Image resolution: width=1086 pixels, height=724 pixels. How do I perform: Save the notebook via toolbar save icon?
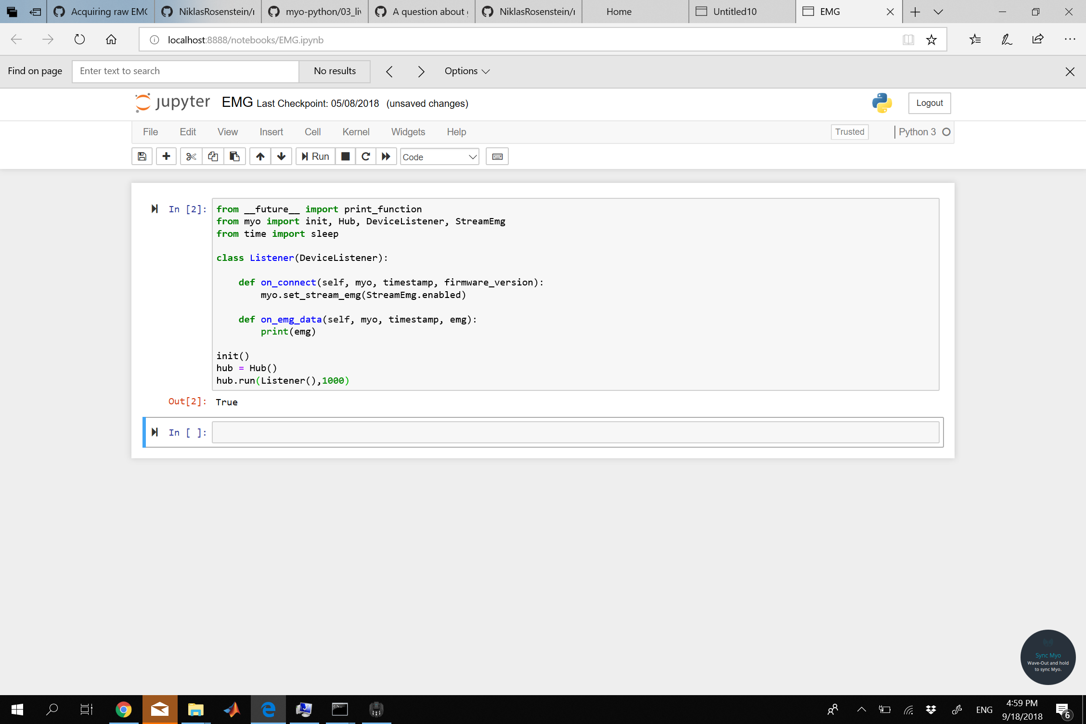click(x=142, y=156)
